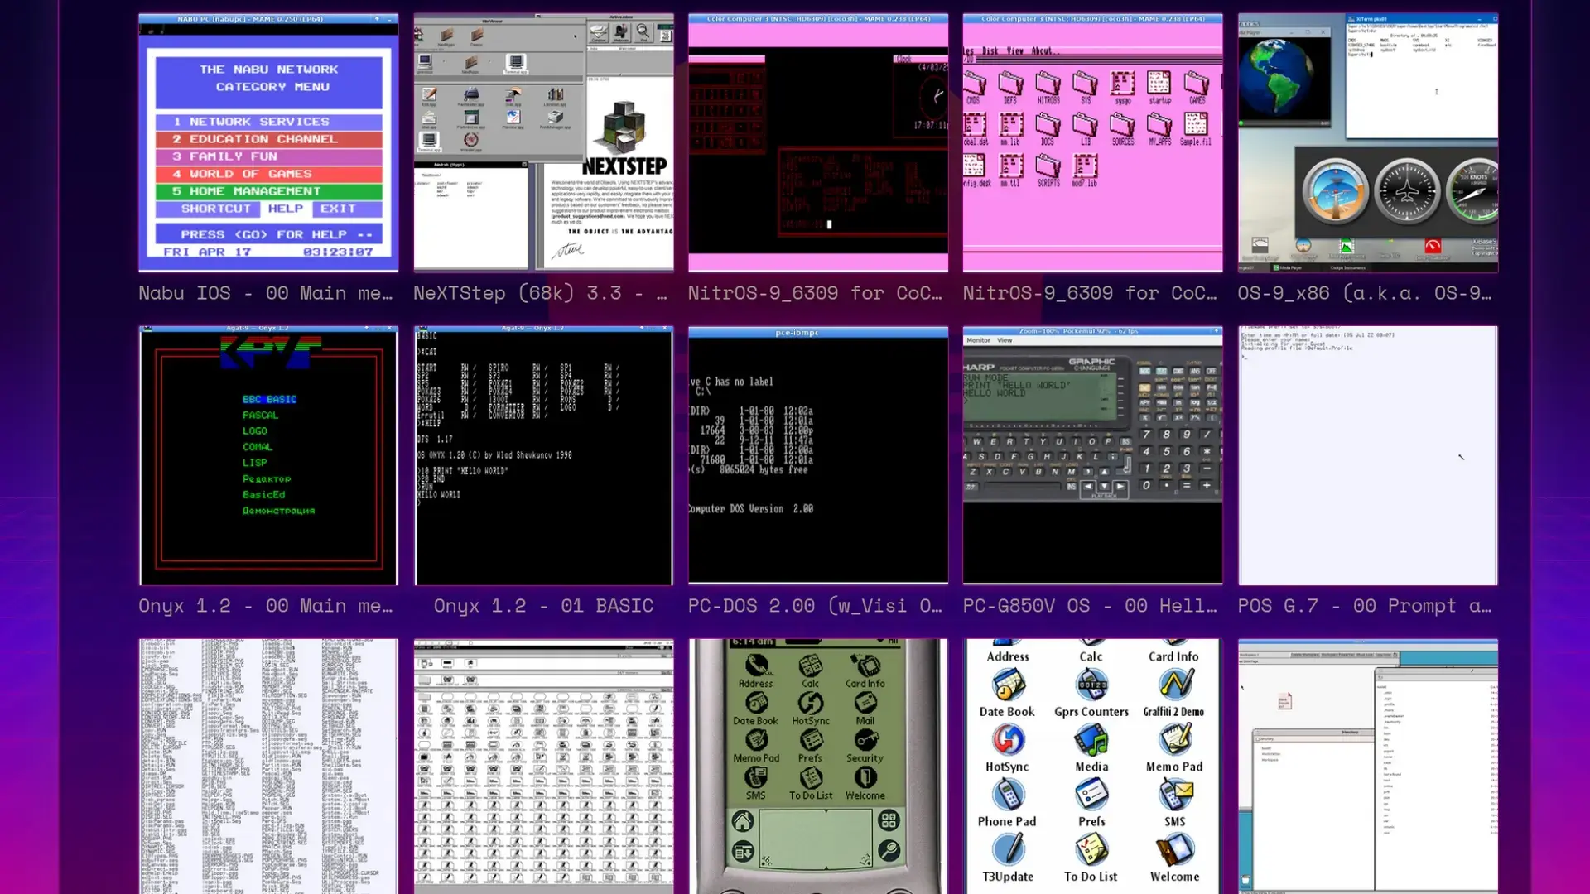Viewport: 1590px width, 894px height.
Task: Click the SCRIPTS folder icon in NitrOS-9
Action: click(x=1048, y=171)
